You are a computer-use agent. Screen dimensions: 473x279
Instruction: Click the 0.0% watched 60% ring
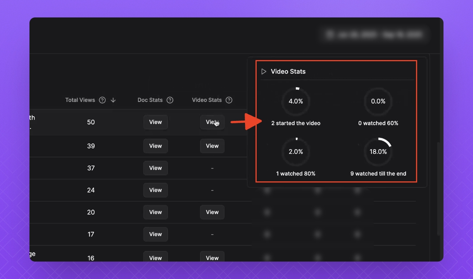(x=378, y=101)
